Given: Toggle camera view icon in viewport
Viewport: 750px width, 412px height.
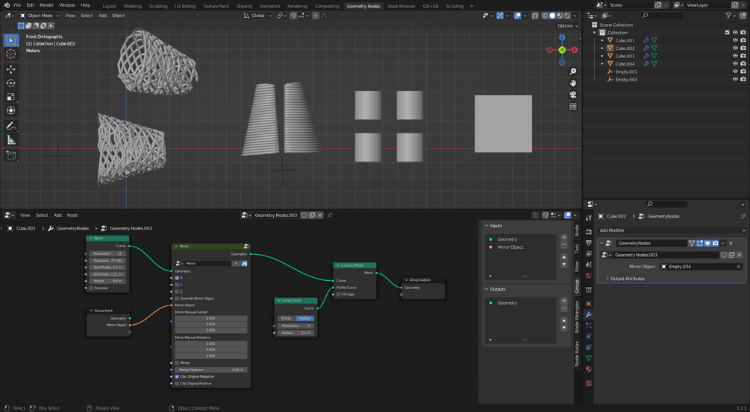Looking at the screenshot, I should [572, 95].
